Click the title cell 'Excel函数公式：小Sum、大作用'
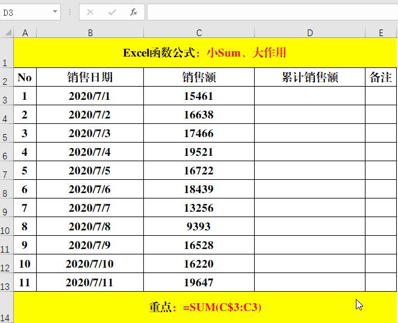The width and height of the screenshot is (398, 323). 205,53
